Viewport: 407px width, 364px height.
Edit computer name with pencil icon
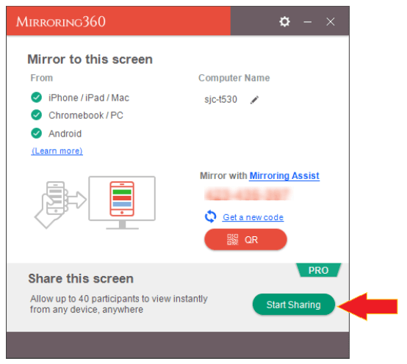(254, 100)
